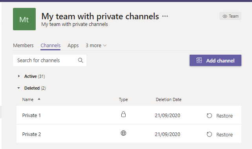Click the green Mt team avatar
Viewport: 252px width, 149px height.
click(24, 19)
